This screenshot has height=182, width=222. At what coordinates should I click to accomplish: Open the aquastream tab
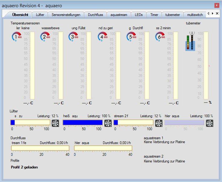[x=119, y=14]
